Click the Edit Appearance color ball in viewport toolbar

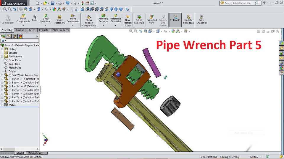[173, 31]
